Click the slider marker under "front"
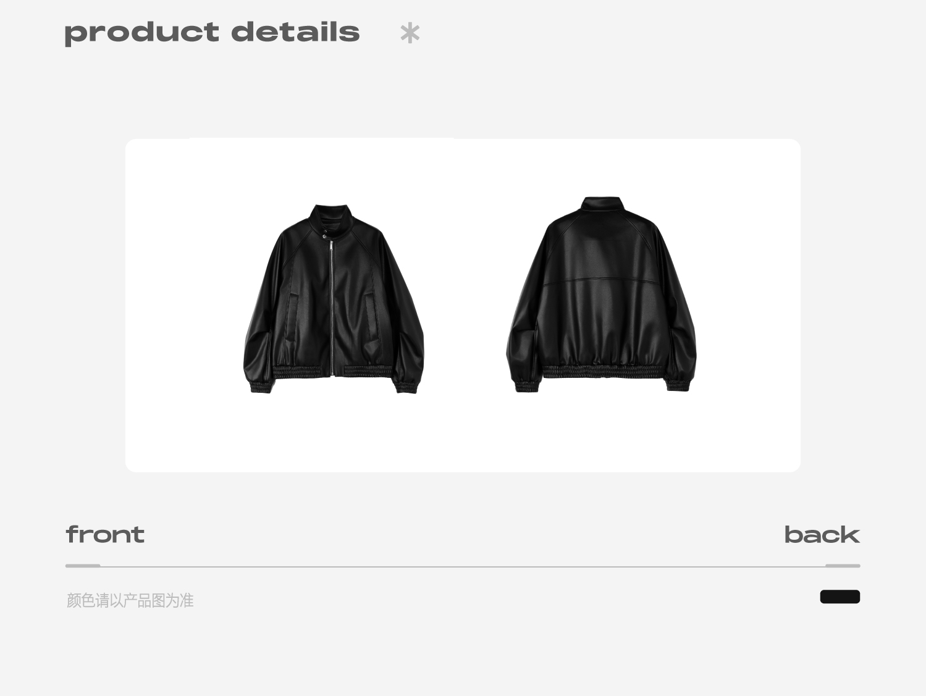926x696 pixels. [x=83, y=566]
